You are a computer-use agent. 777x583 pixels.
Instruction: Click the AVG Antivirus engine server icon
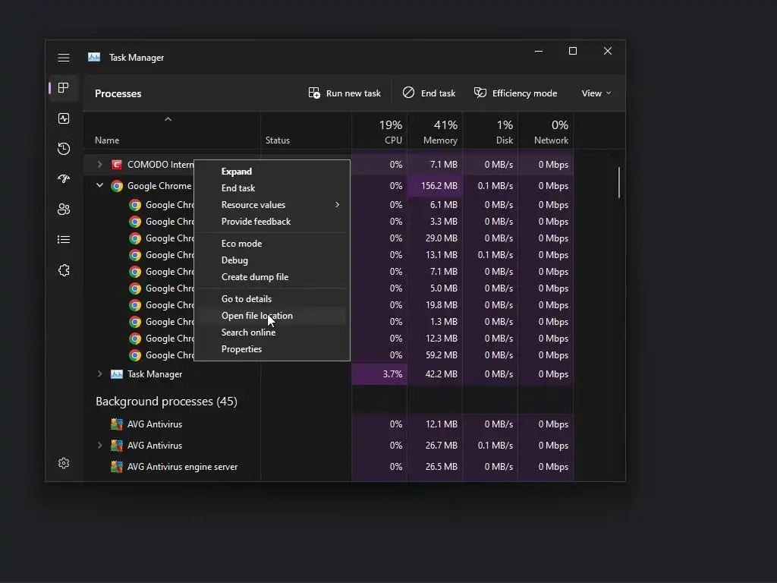[116, 467]
